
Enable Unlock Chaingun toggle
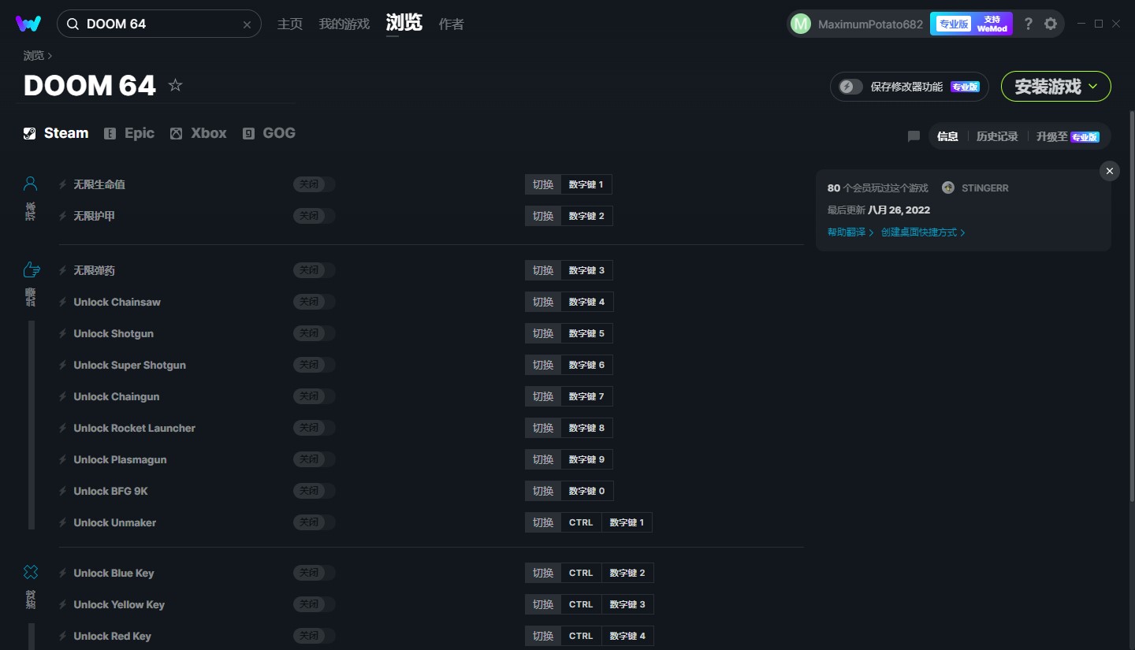[x=314, y=396]
